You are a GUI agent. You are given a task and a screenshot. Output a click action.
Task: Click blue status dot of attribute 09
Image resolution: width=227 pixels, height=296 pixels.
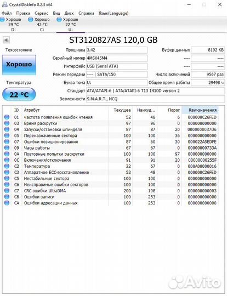pyautogui.click(x=7, y=147)
